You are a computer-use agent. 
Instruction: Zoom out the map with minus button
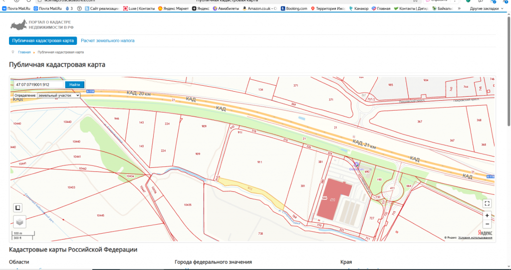(x=487, y=224)
